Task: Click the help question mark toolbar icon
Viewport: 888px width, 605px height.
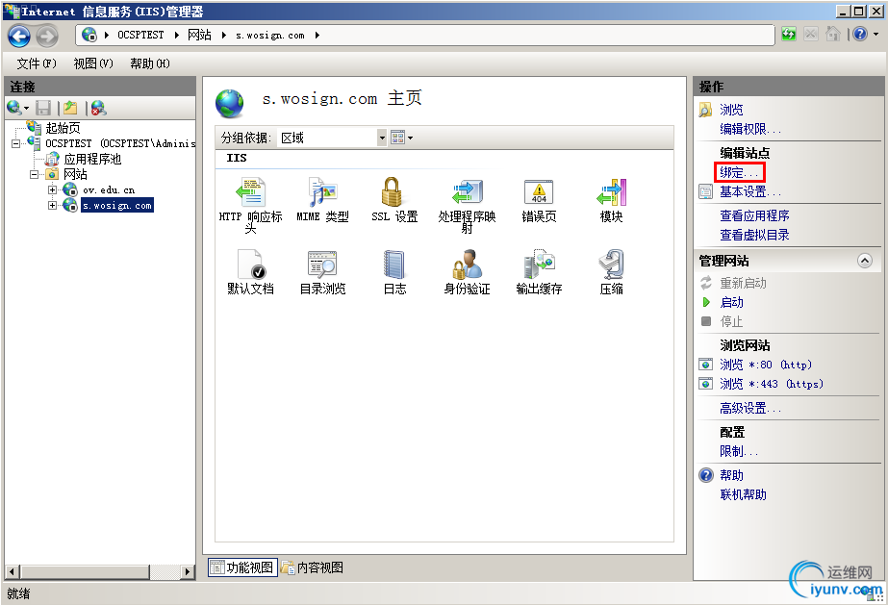Action: (860, 35)
